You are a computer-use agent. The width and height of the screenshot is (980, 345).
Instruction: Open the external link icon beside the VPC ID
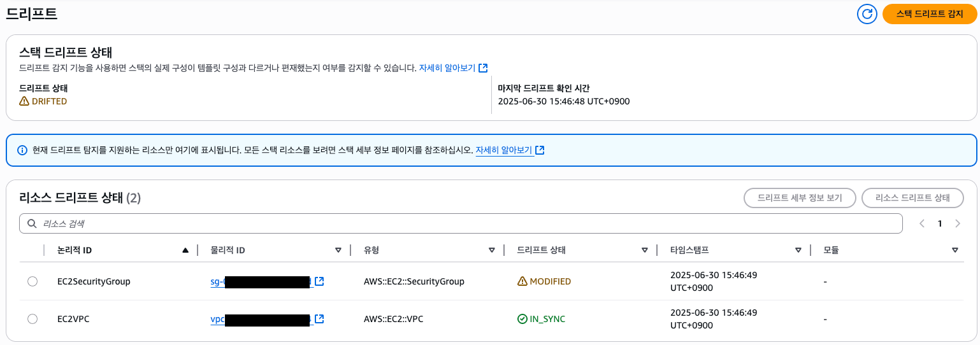320,319
